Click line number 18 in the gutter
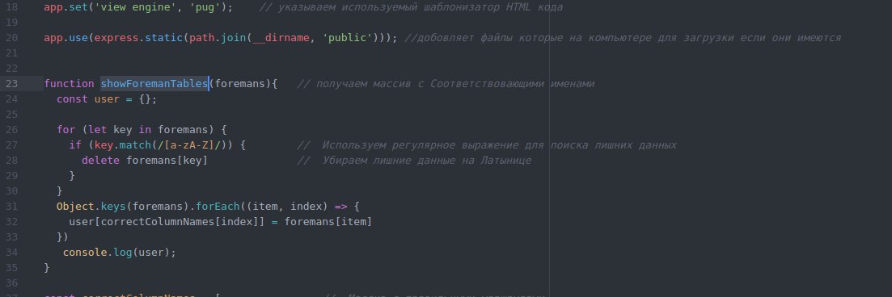The height and width of the screenshot is (297, 892). tap(12, 7)
